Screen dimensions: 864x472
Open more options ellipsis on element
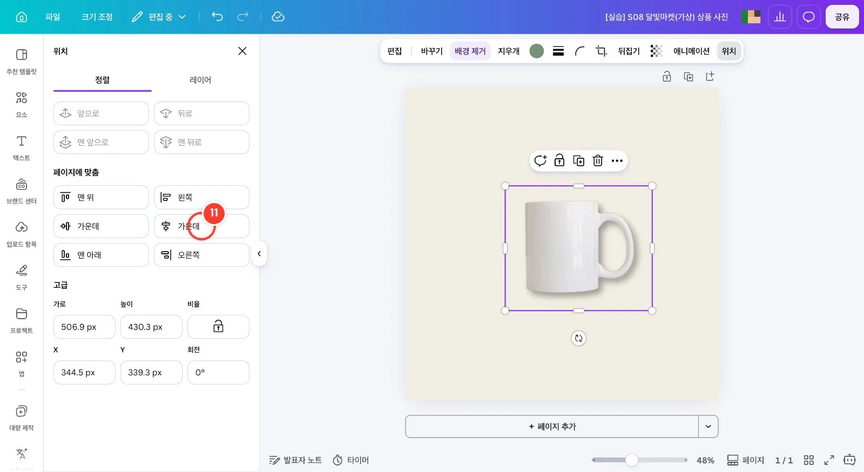(x=617, y=160)
